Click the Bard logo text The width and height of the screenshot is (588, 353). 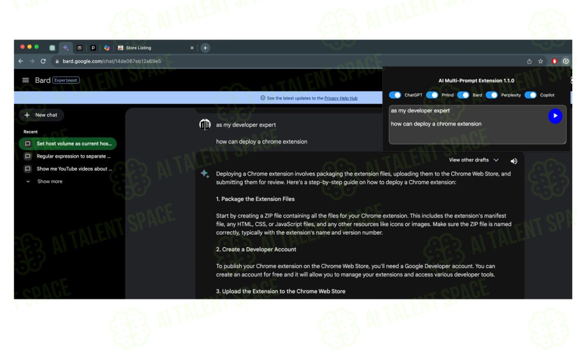point(42,80)
